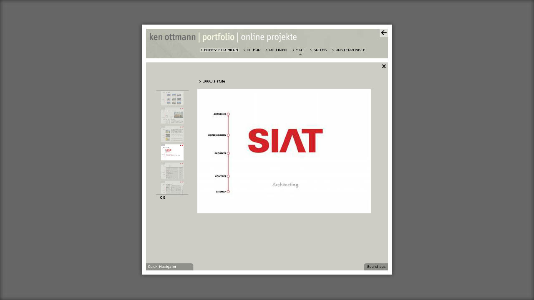Visit the www.siat.de link
This screenshot has height=300, width=534.
click(212, 81)
